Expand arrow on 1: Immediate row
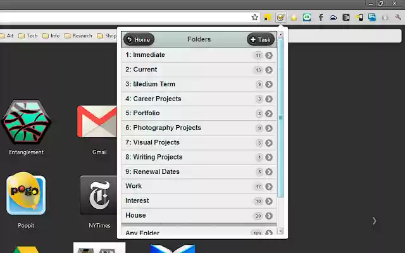The height and width of the screenshot is (253, 405). pos(269,55)
